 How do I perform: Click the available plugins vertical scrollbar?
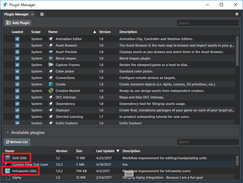click(x=237, y=160)
